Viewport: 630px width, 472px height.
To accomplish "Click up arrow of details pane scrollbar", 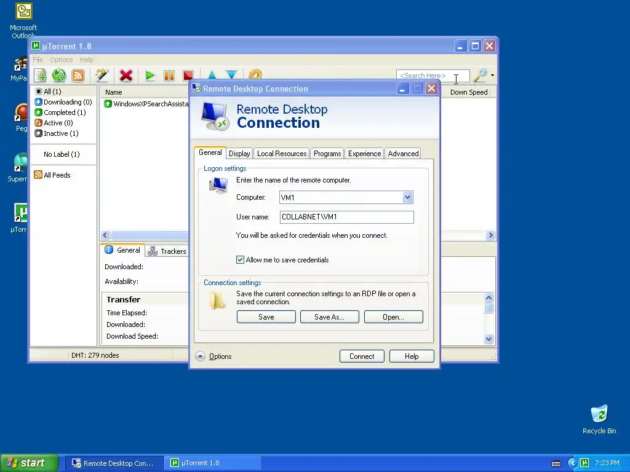I will 488,297.
